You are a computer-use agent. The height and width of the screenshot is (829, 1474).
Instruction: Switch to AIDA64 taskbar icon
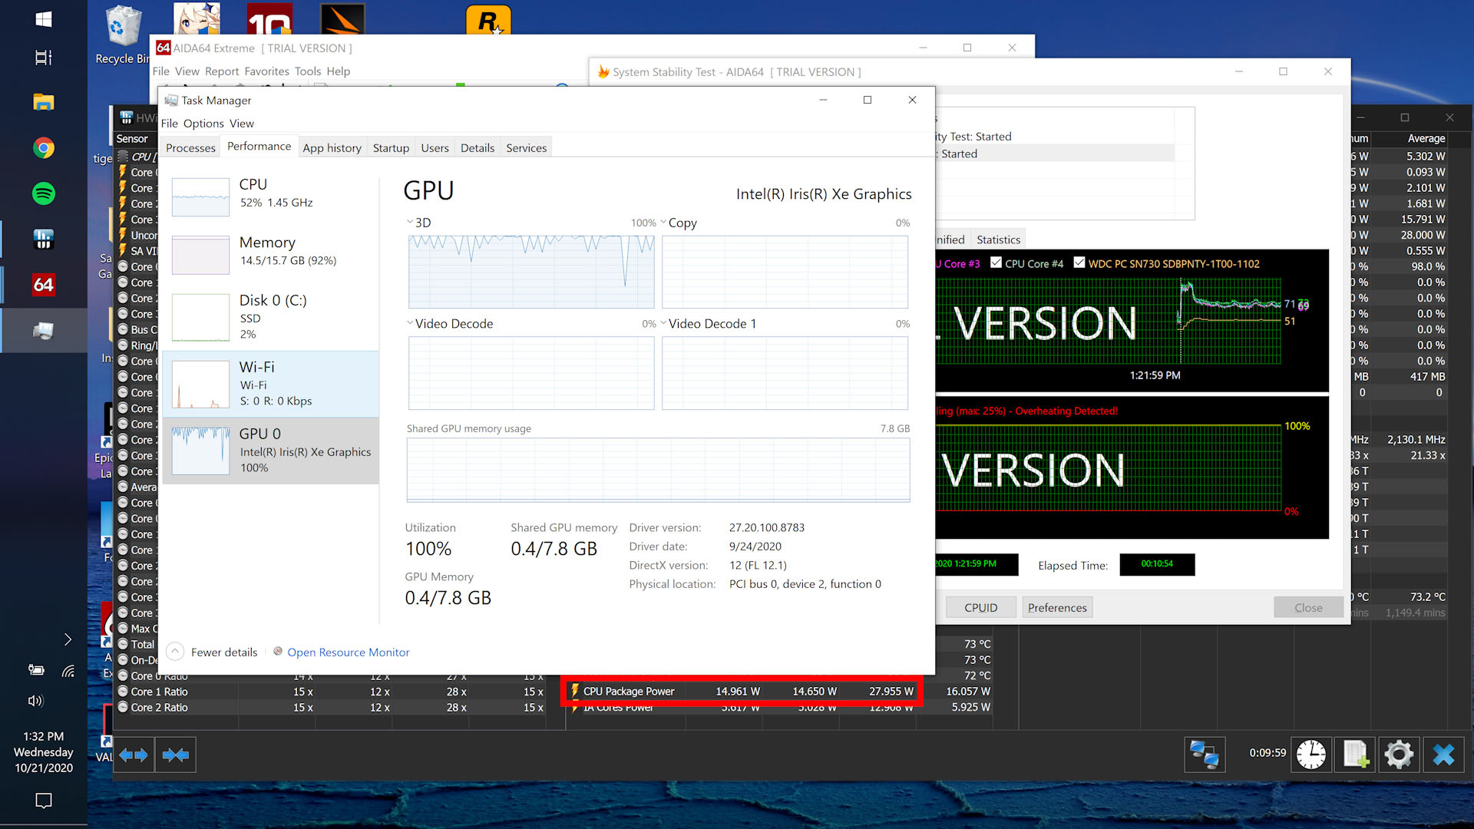pyautogui.click(x=44, y=285)
